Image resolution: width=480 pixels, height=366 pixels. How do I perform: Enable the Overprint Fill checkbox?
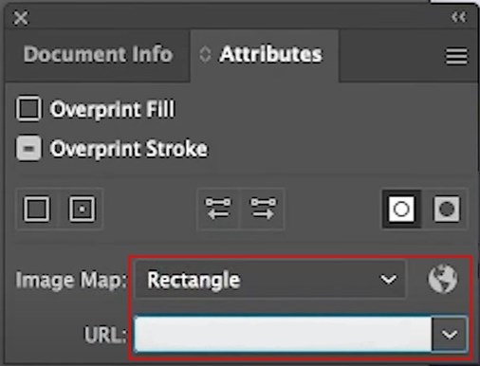(28, 109)
